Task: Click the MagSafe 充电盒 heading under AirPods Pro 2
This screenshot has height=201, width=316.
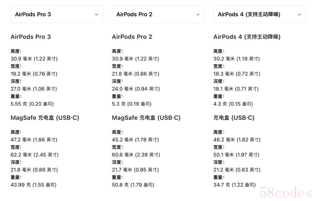Action: (146, 118)
